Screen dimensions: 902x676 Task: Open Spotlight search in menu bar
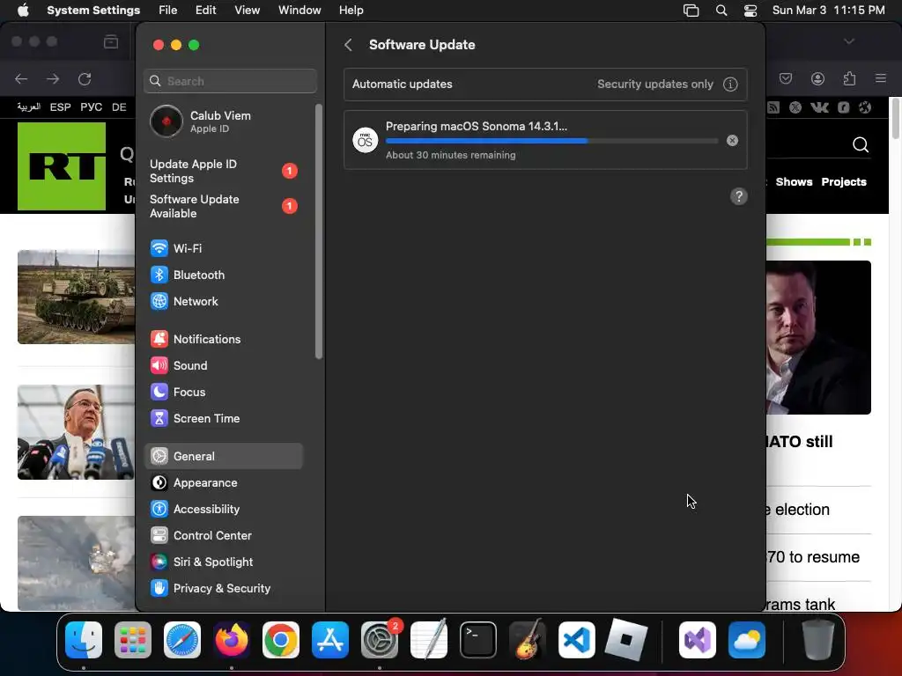click(x=721, y=11)
